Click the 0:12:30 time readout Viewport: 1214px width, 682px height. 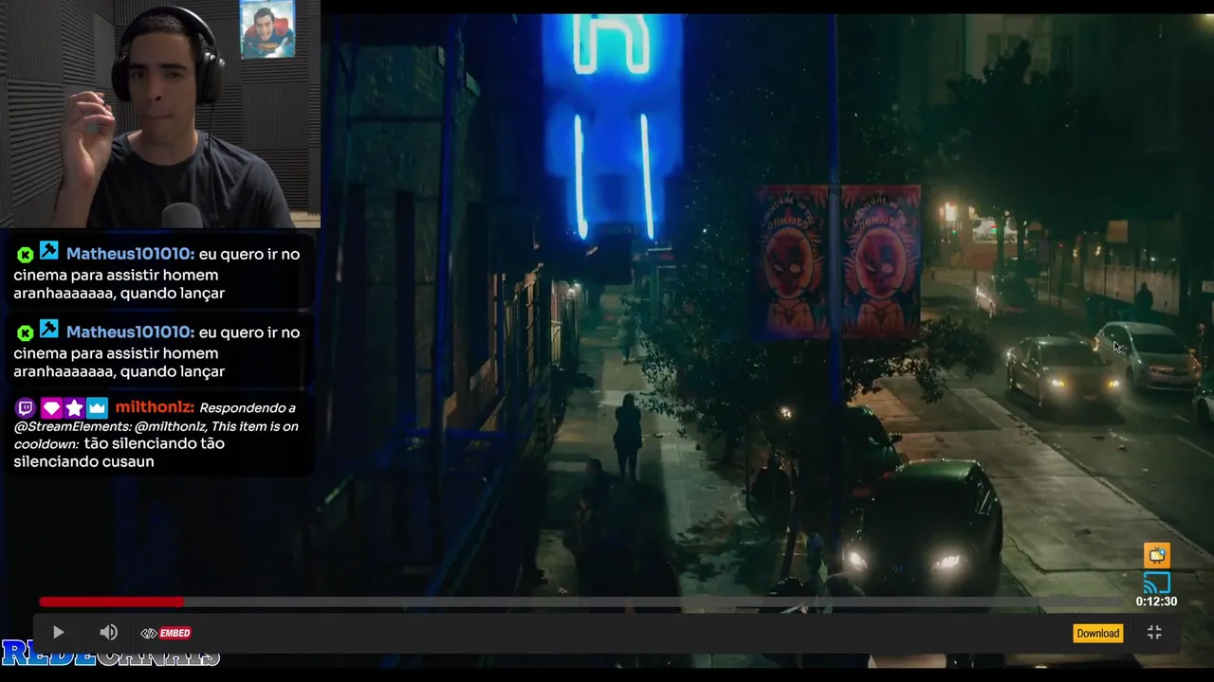pyautogui.click(x=1156, y=601)
